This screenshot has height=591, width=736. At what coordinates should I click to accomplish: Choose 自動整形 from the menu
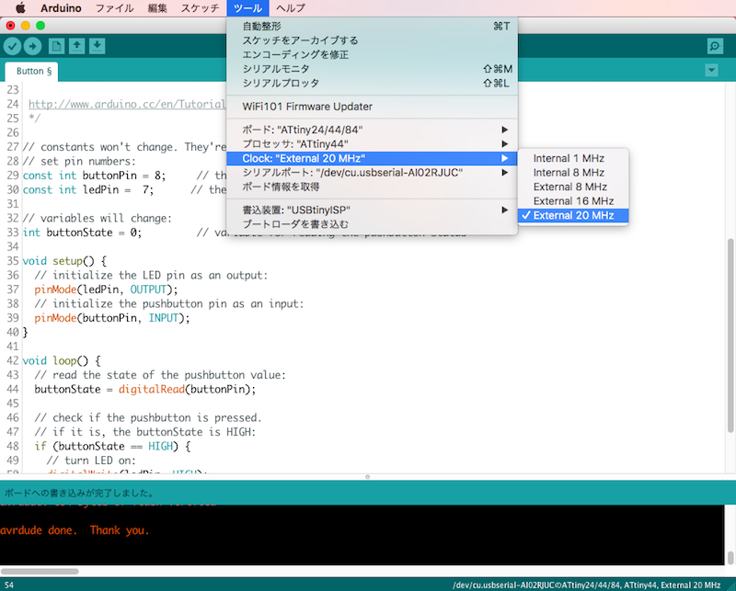372,27
